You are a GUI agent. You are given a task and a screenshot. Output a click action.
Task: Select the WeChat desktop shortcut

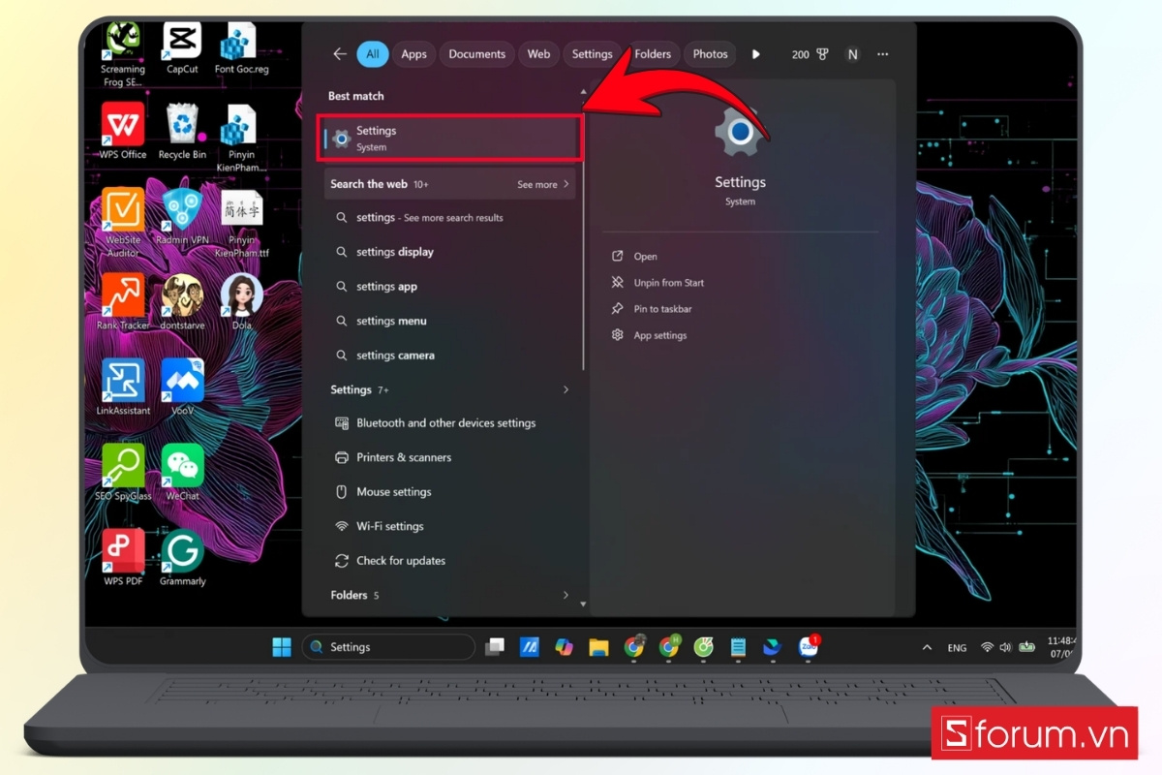click(x=182, y=473)
